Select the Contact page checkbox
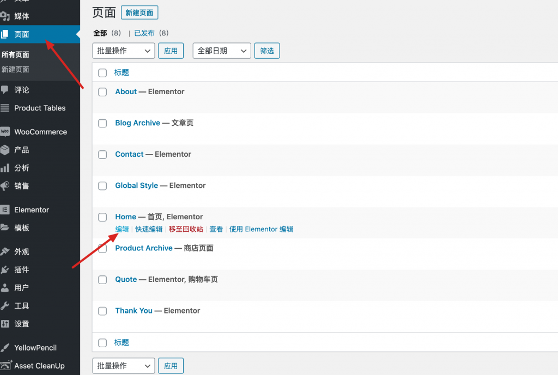 (102, 155)
